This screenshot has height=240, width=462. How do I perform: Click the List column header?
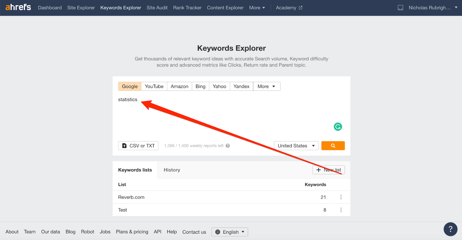click(x=122, y=185)
